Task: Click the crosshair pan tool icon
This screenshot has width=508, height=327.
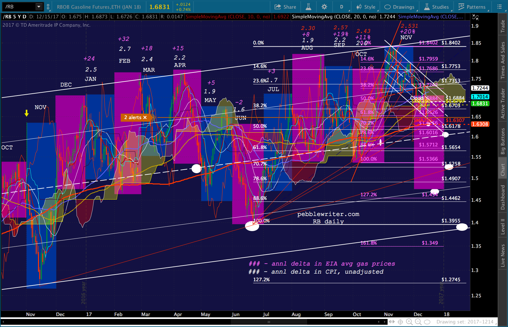Action: tap(400, 322)
